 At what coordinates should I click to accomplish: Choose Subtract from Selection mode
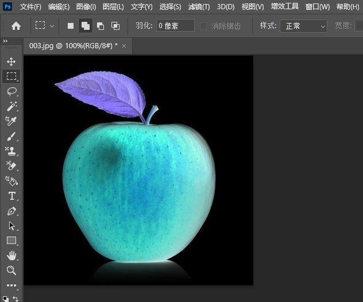coord(101,26)
